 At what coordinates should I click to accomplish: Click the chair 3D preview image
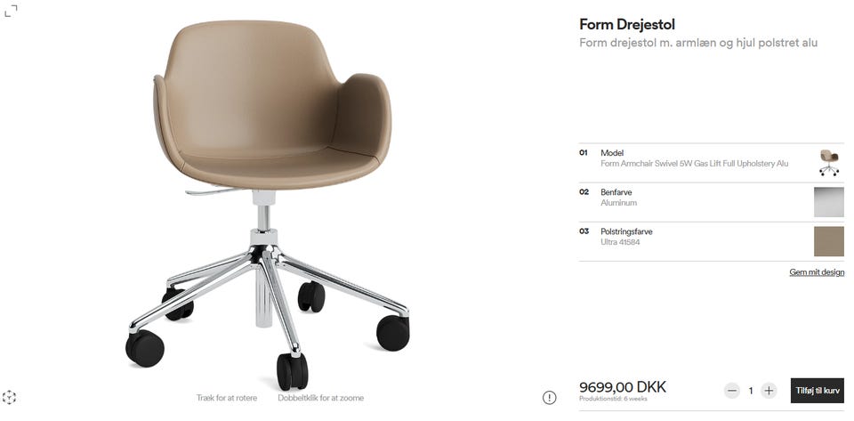(x=268, y=205)
